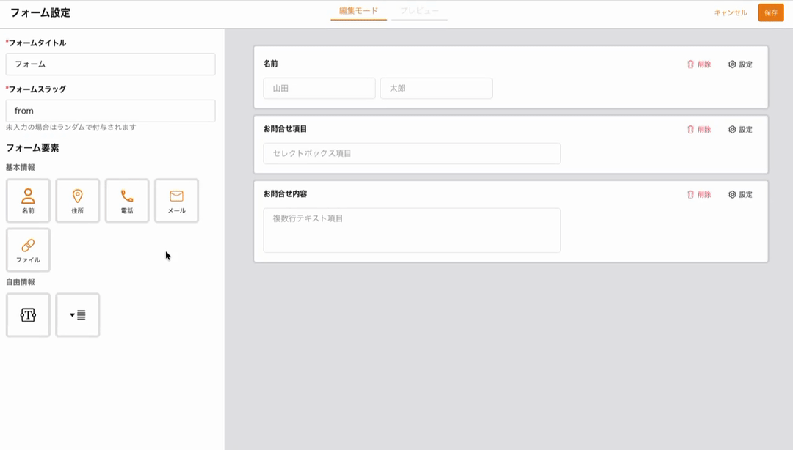Click the お問合せ内容 card label
The width and height of the screenshot is (793, 450).
tap(285, 194)
